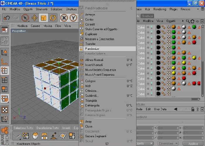
Task: Toggle X axis lock
Action: pos(64,18)
